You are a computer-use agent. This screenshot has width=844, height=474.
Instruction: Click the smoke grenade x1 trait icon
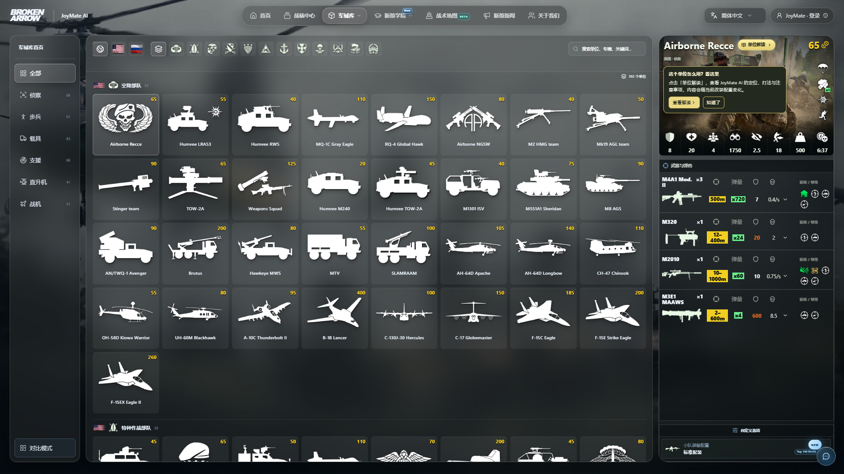coord(823,84)
